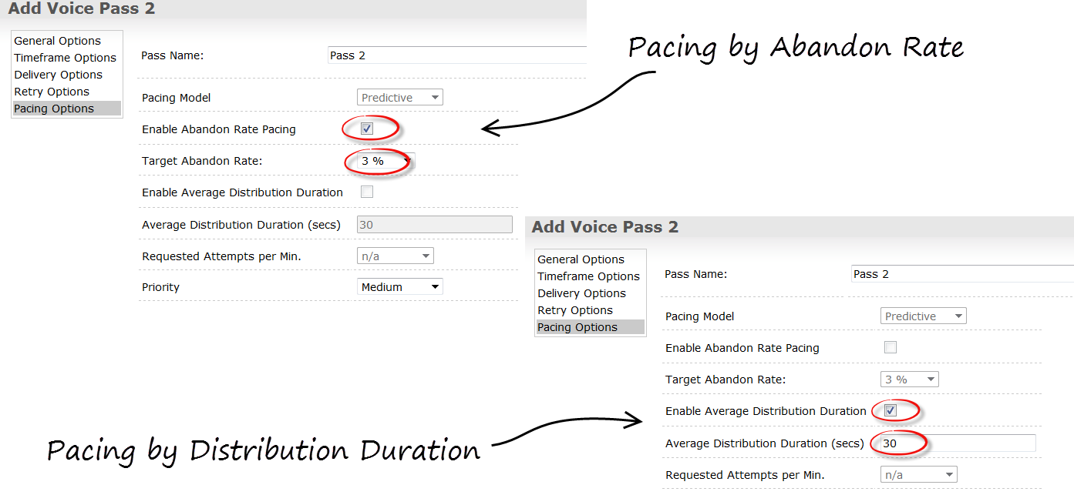Click 'Target Abandon Rate:' label in the upper-left panel
The height and width of the screenshot is (495, 1074).
tap(202, 161)
